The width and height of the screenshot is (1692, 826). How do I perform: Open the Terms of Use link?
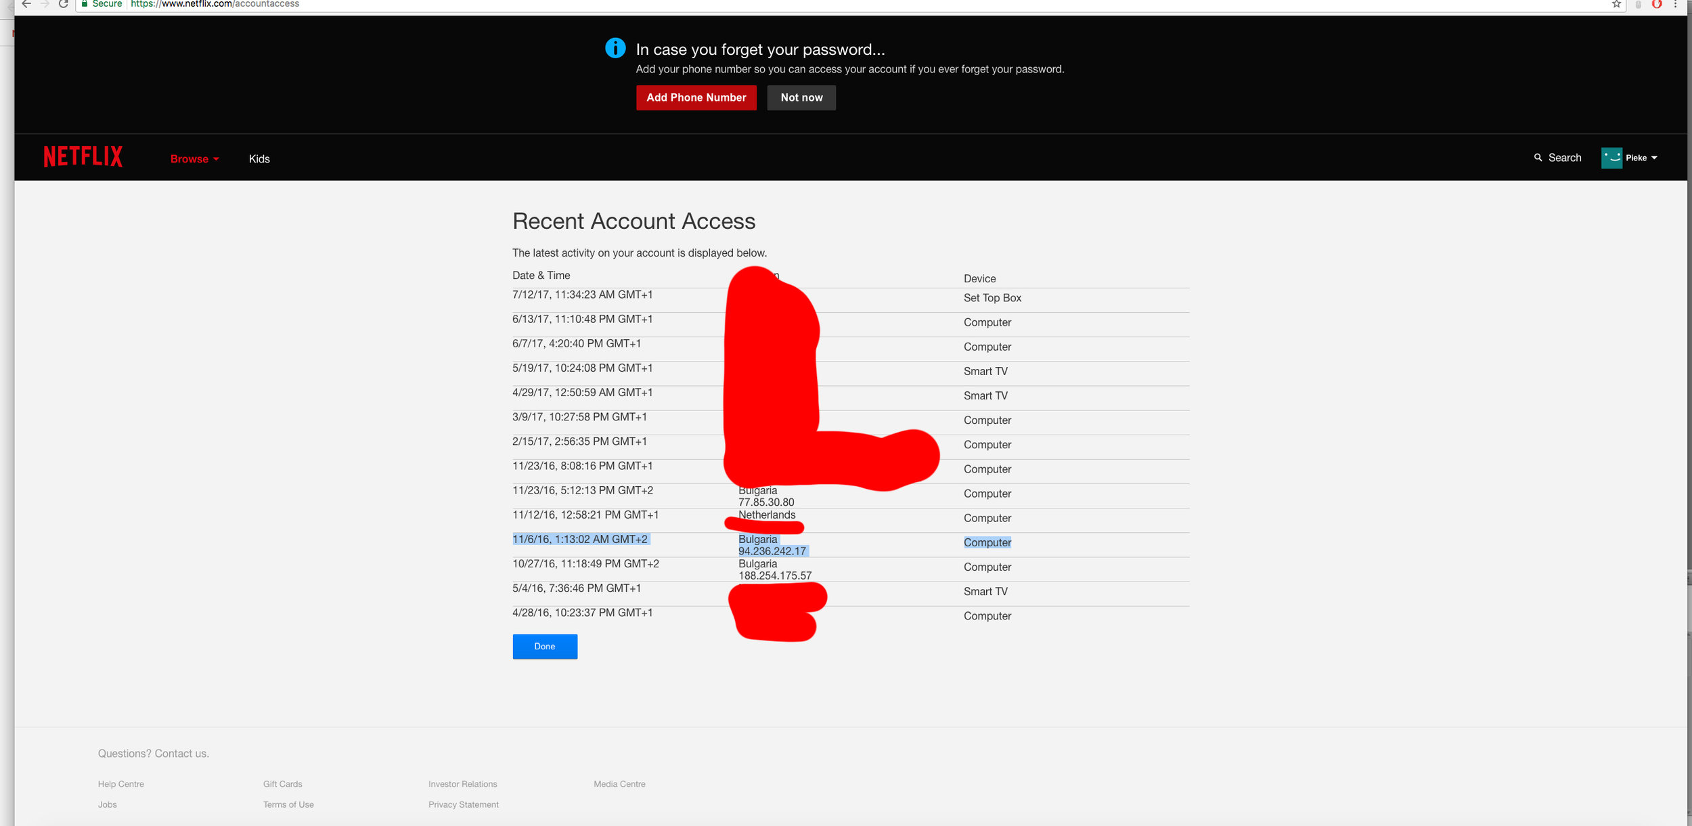click(x=288, y=804)
